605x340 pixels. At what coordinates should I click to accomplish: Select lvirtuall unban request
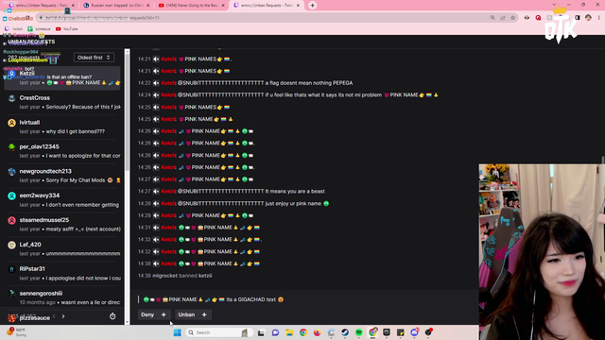coord(63,127)
